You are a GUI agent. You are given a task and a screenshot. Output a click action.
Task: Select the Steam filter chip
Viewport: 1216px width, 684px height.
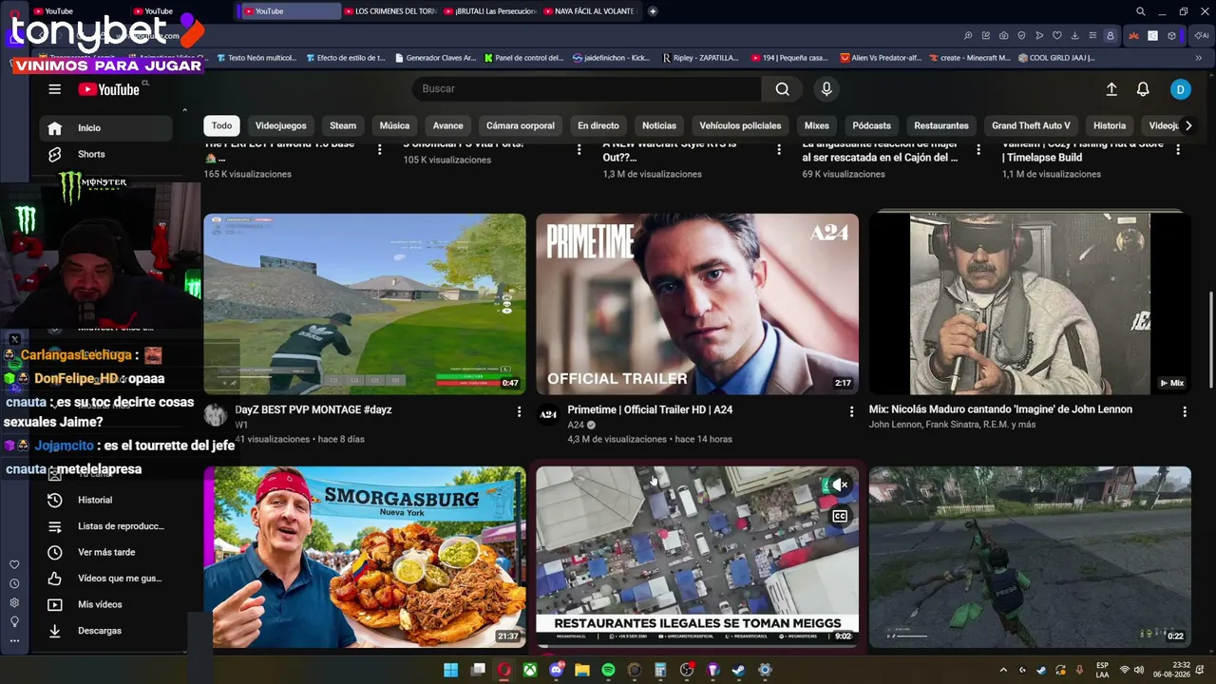coord(343,125)
